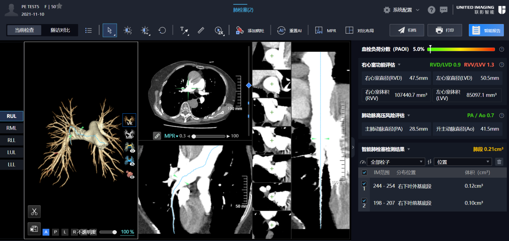Adjust the opacity slider handle

coord(115,232)
